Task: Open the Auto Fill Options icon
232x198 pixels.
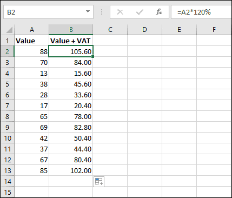Action: point(99,182)
